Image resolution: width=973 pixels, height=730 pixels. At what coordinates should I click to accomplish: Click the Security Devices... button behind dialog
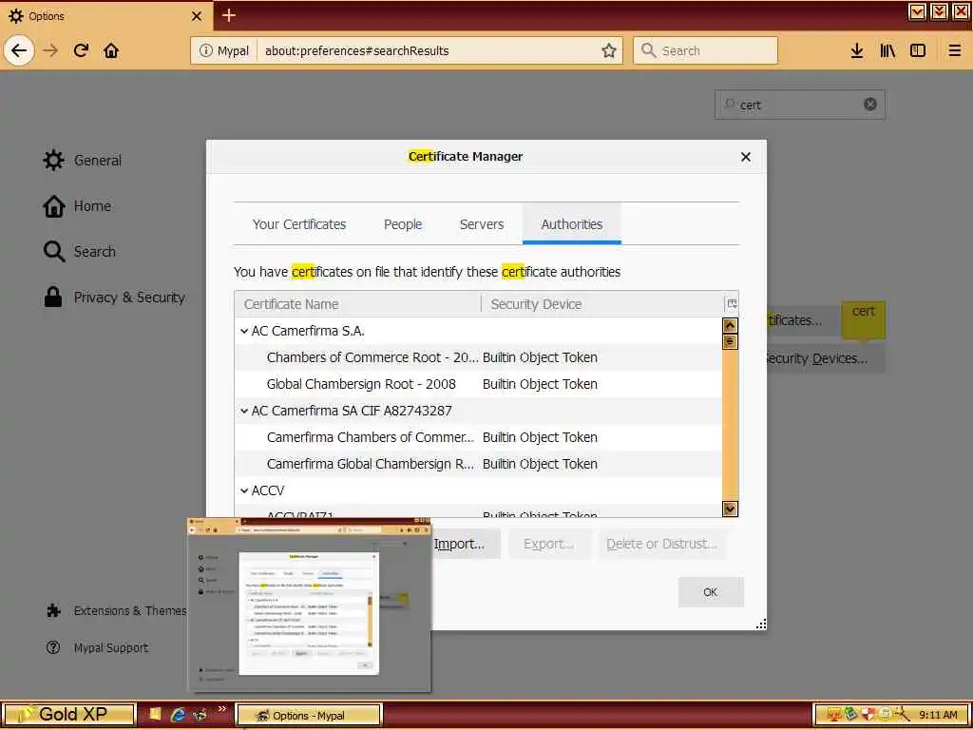tap(825, 358)
